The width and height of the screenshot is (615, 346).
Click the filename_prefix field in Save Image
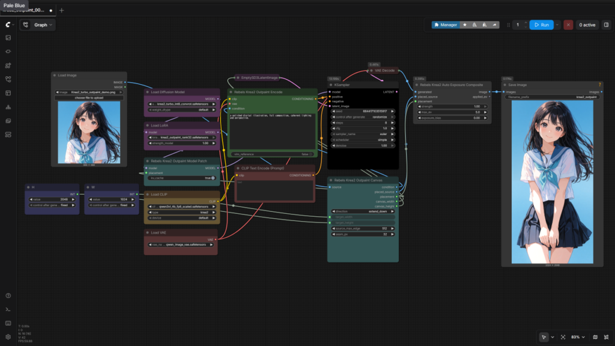coord(553,97)
